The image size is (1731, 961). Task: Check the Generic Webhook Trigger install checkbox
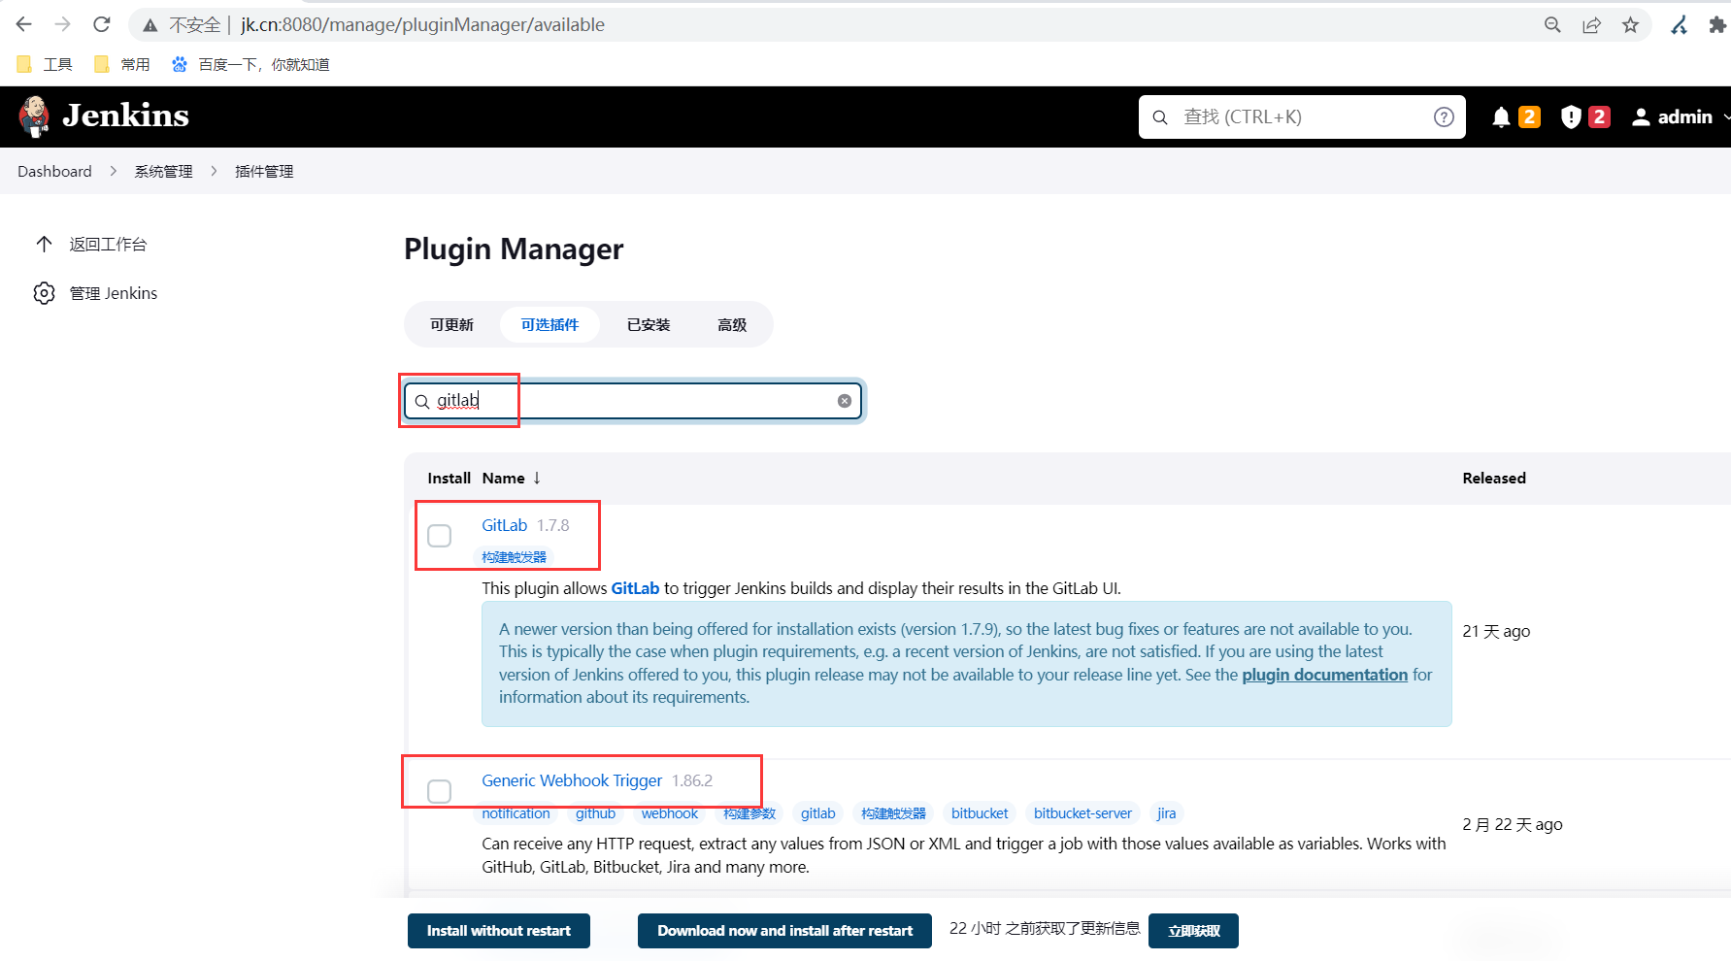point(440,791)
